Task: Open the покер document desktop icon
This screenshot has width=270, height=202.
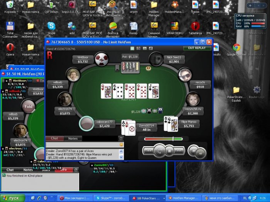Action: [x=133, y=28]
